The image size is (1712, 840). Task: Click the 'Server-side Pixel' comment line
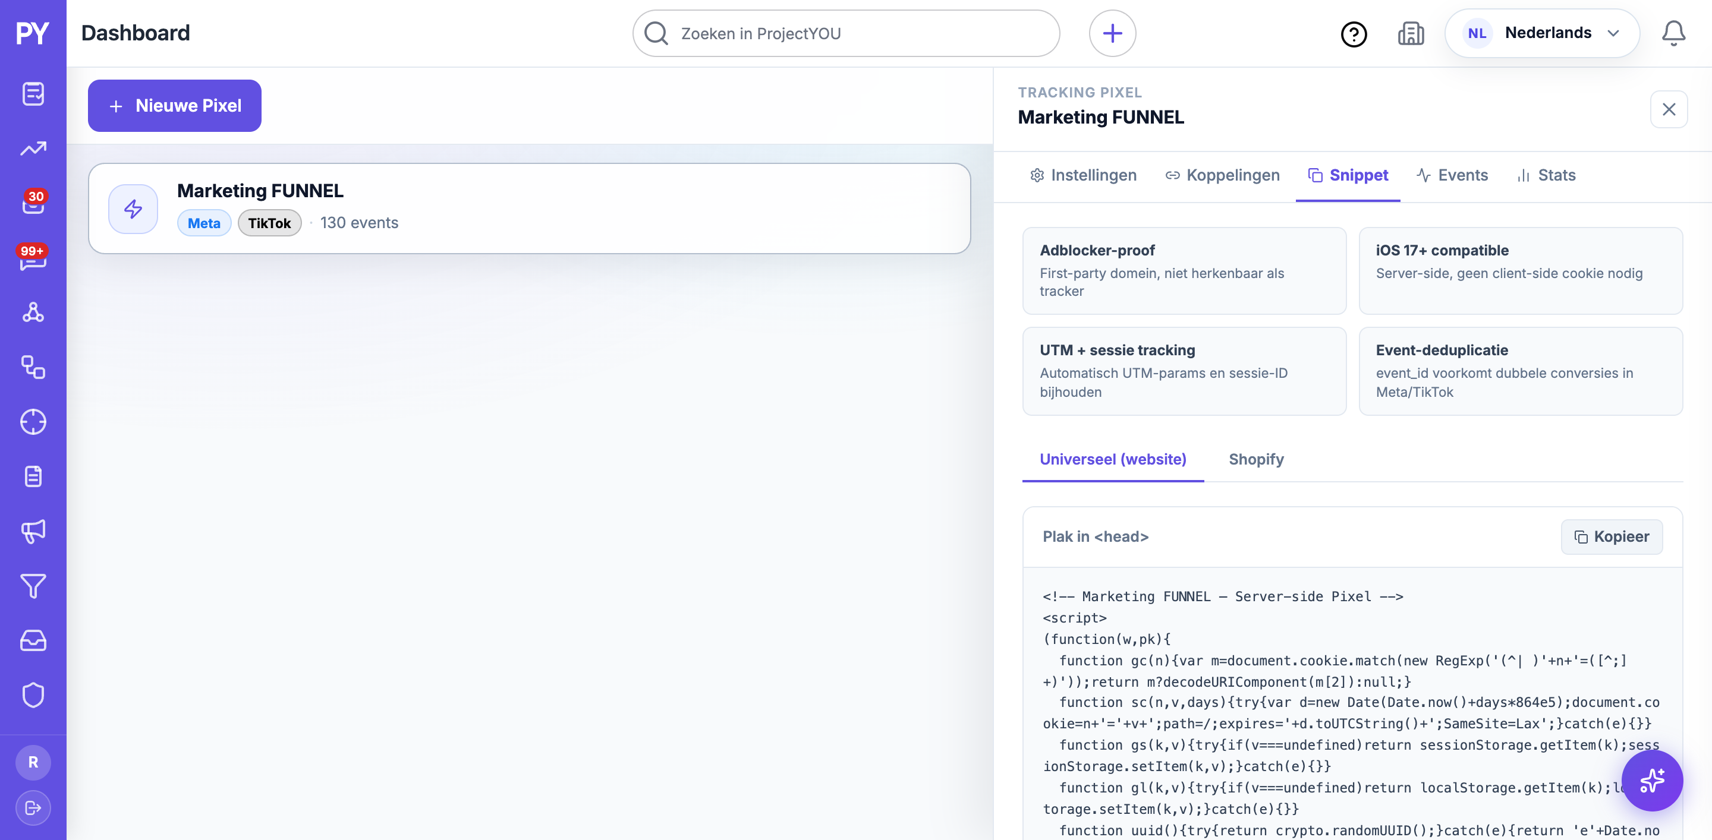click(1223, 596)
